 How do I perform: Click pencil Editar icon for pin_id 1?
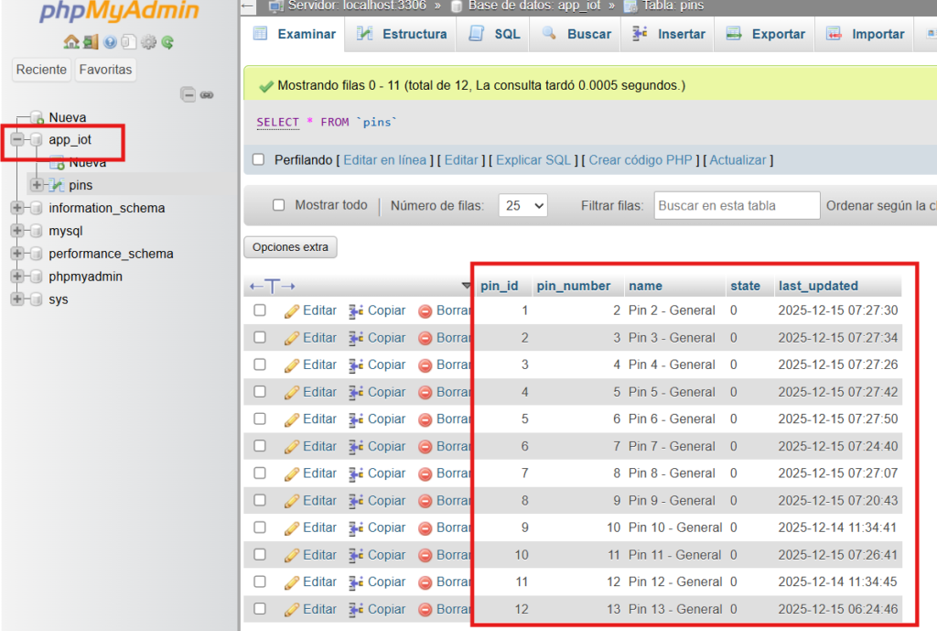tap(292, 310)
